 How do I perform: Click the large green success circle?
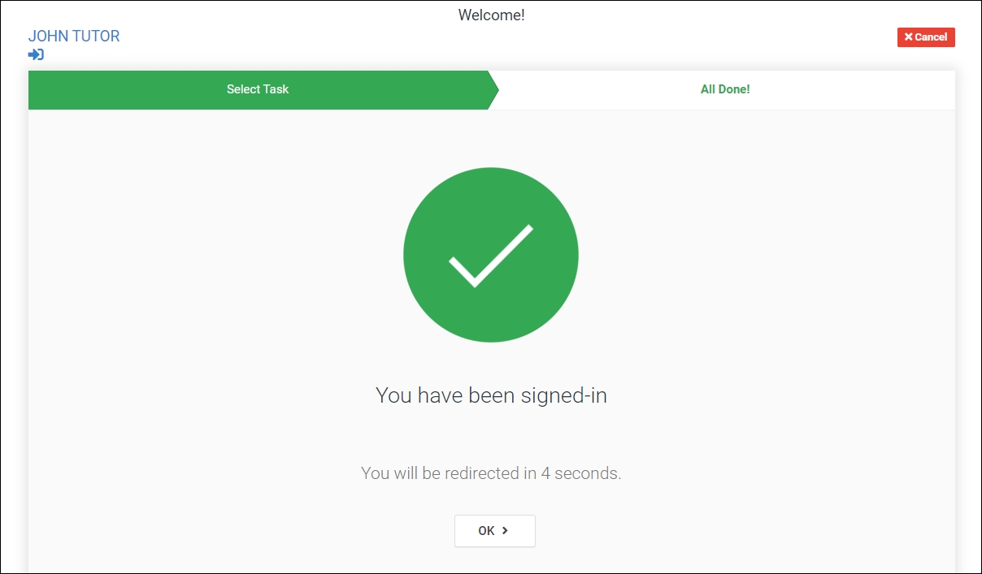pyautogui.click(x=491, y=255)
